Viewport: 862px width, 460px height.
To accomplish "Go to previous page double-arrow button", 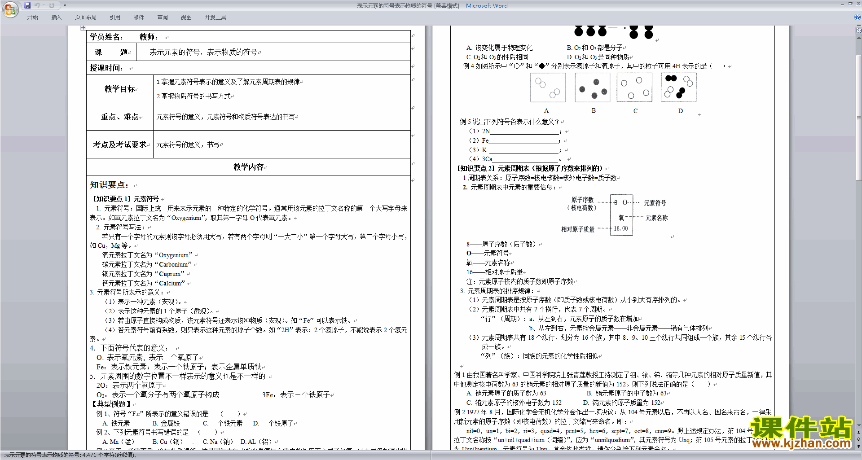I will [858, 433].
